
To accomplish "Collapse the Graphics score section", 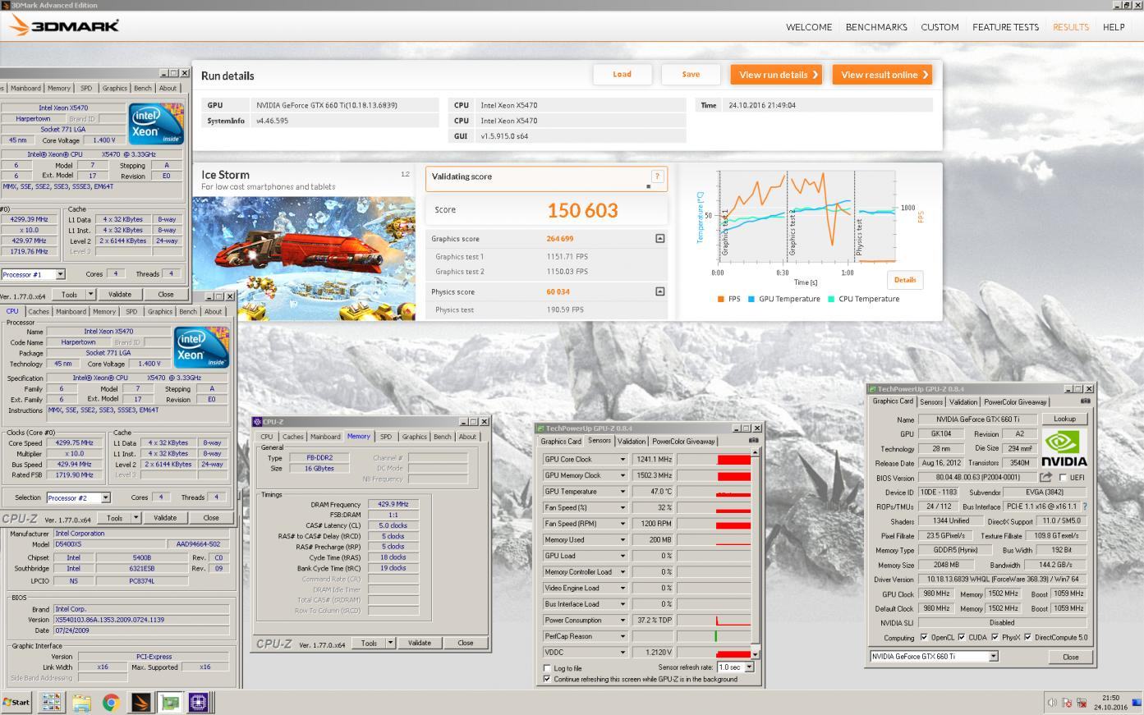I will click(x=659, y=239).
